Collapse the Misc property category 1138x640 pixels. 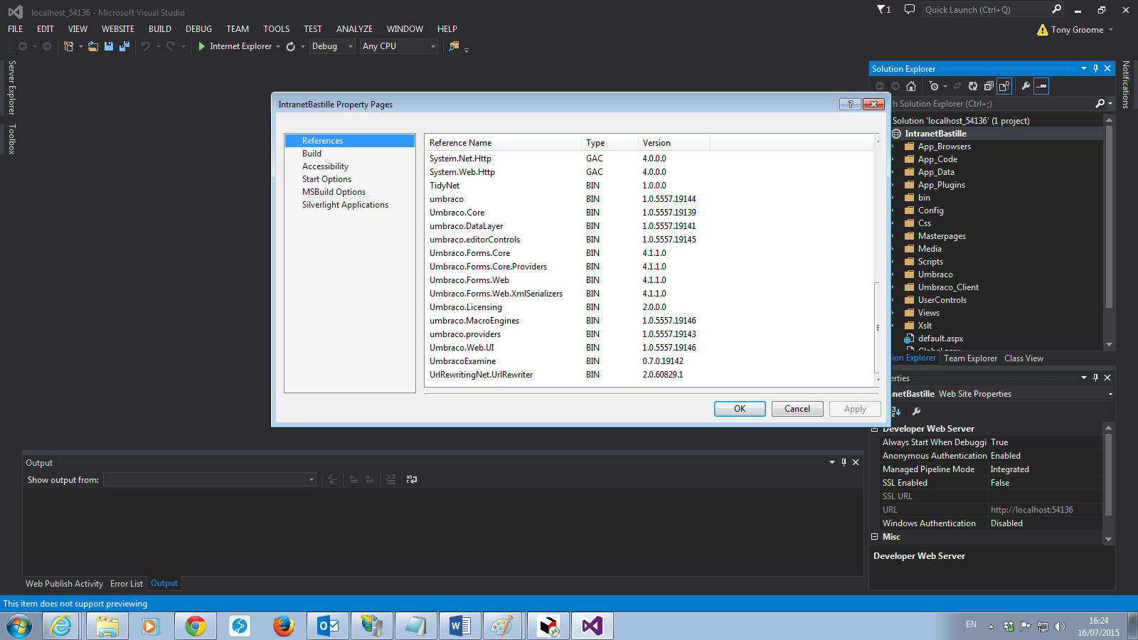coord(875,537)
